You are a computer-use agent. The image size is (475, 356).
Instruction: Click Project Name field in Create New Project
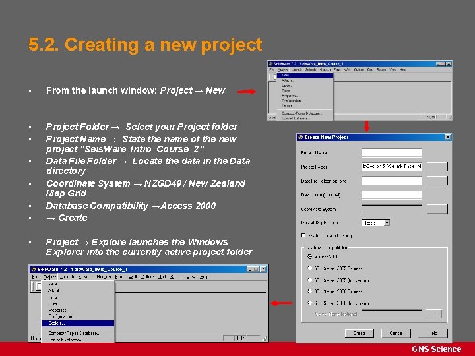pyautogui.click(x=391, y=152)
